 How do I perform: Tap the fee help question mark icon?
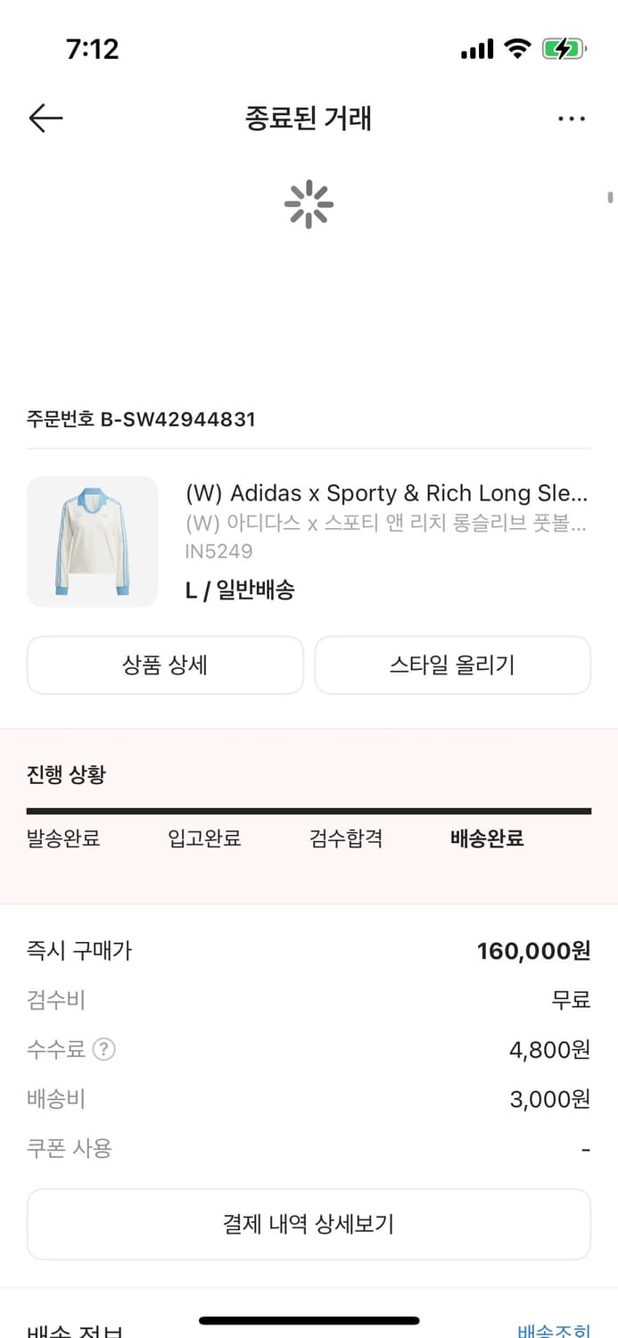tap(104, 1050)
